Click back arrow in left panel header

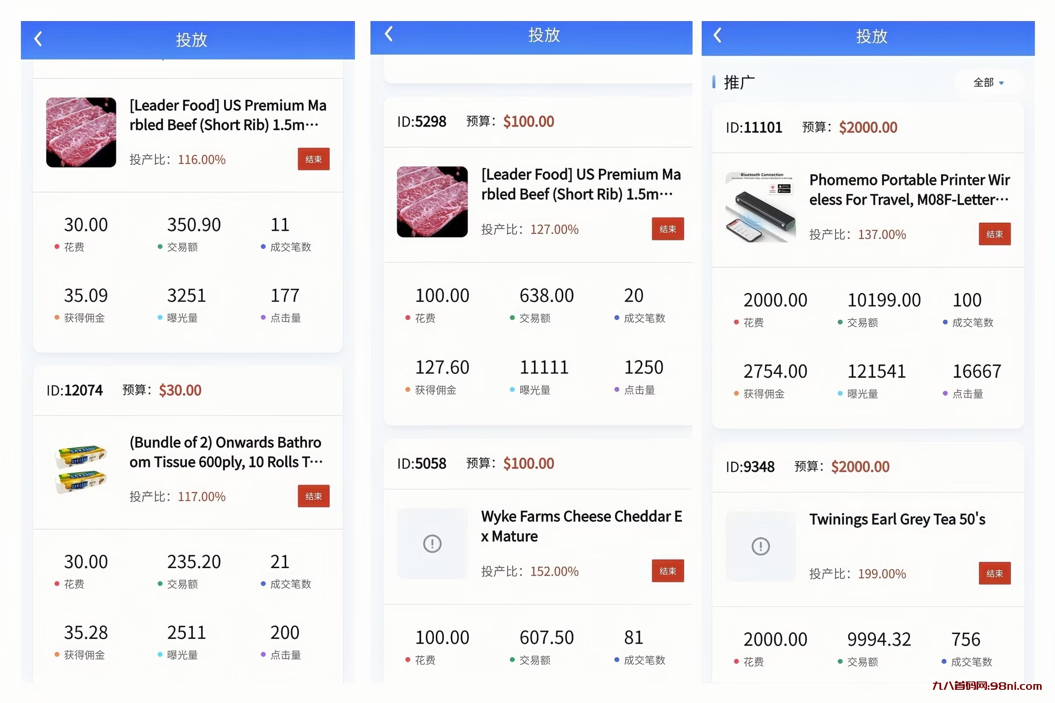click(x=39, y=39)
